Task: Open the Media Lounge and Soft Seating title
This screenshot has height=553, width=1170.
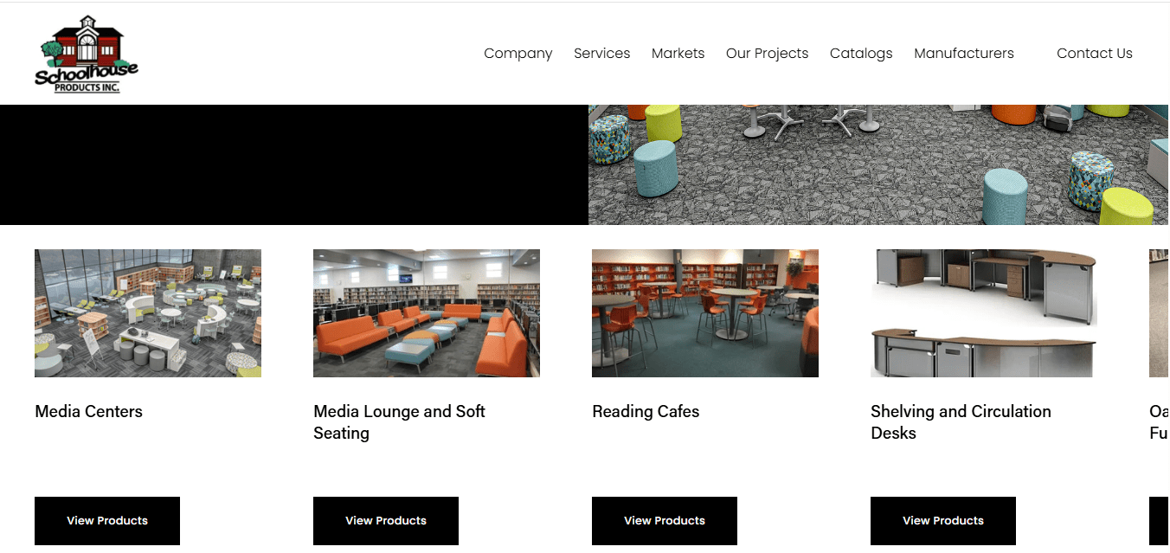Action: [399, 422]
